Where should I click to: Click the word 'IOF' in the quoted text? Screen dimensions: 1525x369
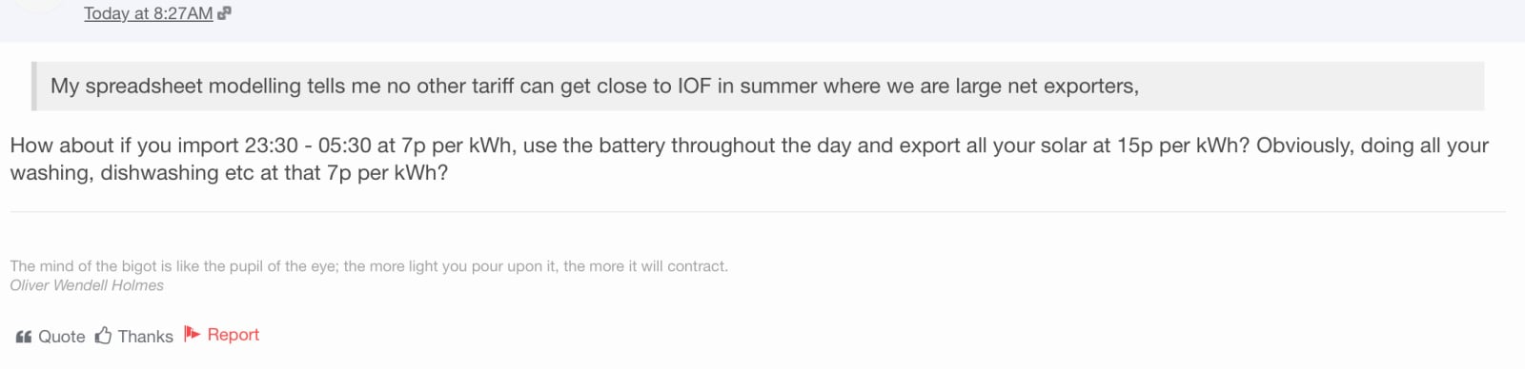tap(694, 87)
